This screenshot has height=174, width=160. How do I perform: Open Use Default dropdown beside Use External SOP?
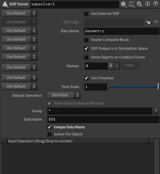(19, 13)
